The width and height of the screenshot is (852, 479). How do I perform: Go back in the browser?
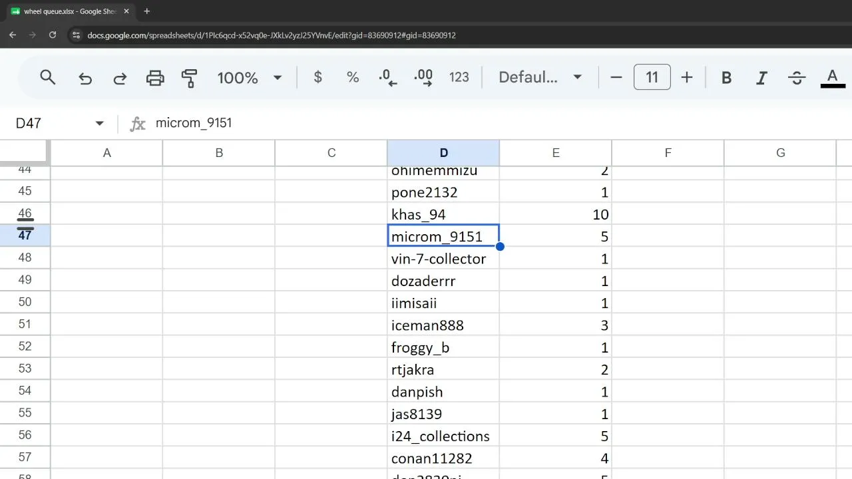13,35
